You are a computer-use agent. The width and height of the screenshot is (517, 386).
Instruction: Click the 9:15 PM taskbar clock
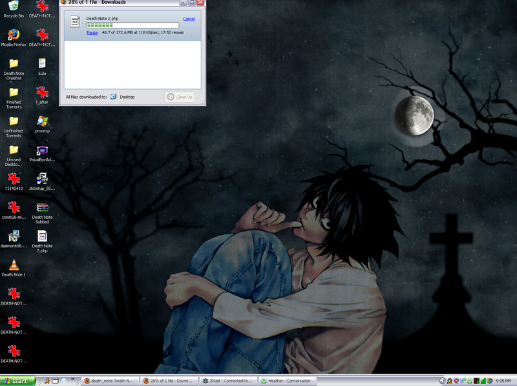503,381
